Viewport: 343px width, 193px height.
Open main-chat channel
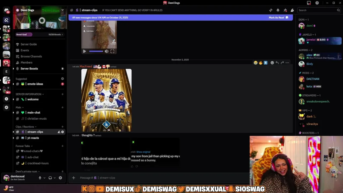(x=40, y=113)
